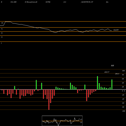
Task: Open the mini RSI overview chart at bottom
Action: pos(62,121)
